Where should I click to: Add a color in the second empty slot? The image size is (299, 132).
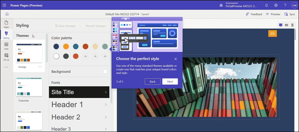point(95,56)
